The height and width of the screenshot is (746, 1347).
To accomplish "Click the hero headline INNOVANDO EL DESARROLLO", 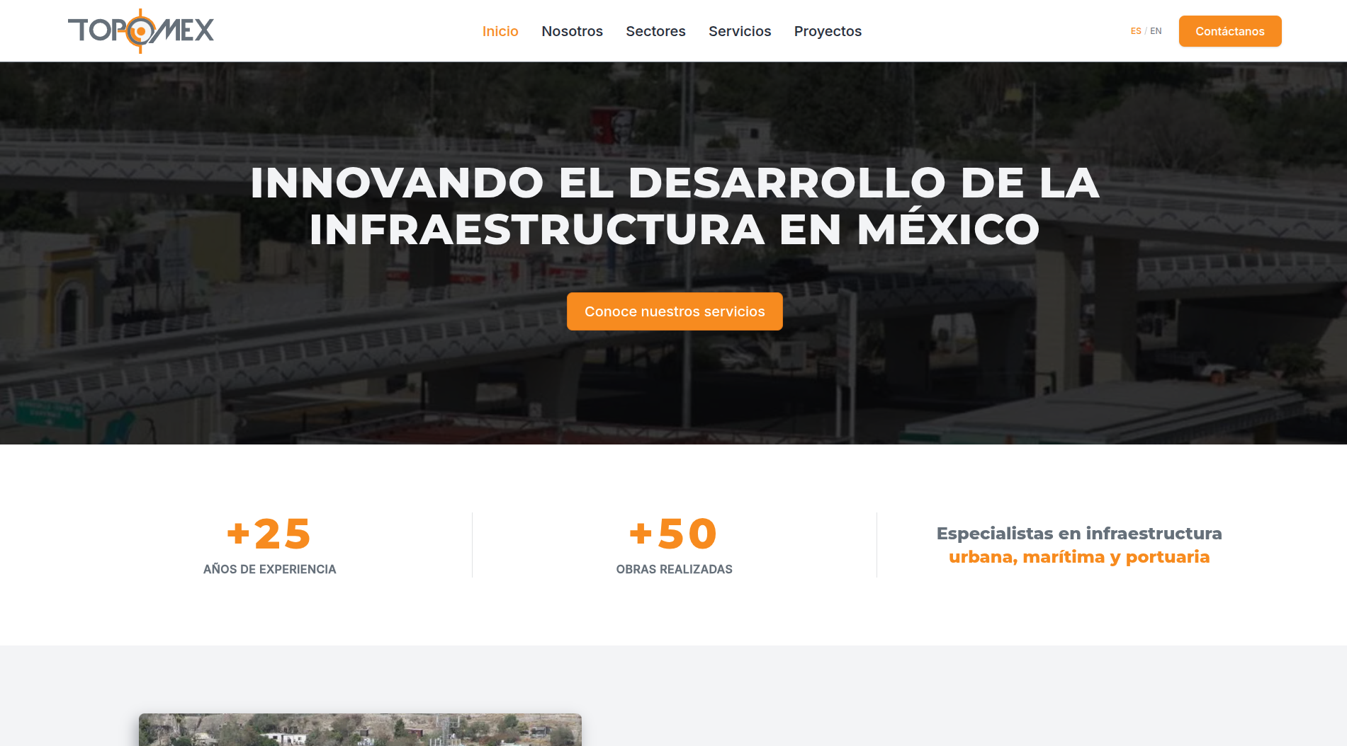I will pyautogui.click(x=675, y=206).
